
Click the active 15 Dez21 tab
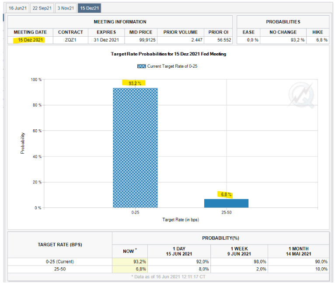point(89,8)
